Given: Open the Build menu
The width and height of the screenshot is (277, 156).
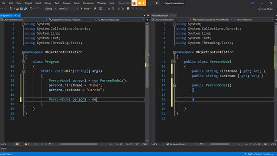Looking at the screenshot, I should click(x=38, y=3).
